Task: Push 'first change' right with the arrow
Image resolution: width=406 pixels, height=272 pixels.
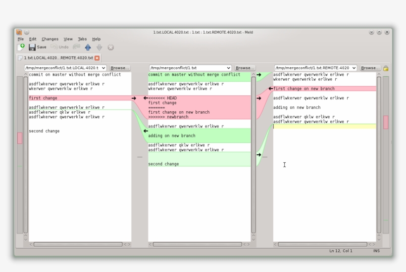Action: coord(134,98)
